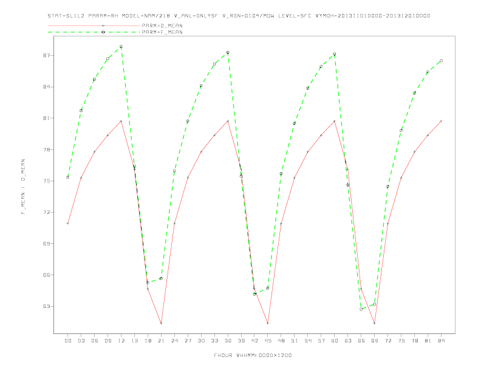The image size is (481, 371).
Task: Click red O_MEAN start marker at hour 00
Action: coord(68,224)
